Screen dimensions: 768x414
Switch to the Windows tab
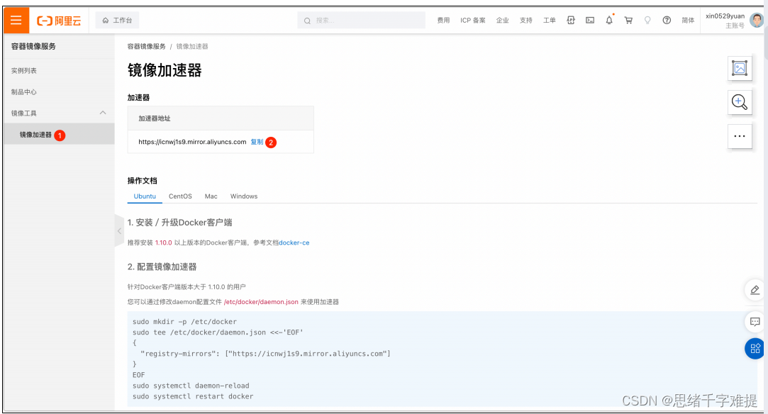[244, 196]
